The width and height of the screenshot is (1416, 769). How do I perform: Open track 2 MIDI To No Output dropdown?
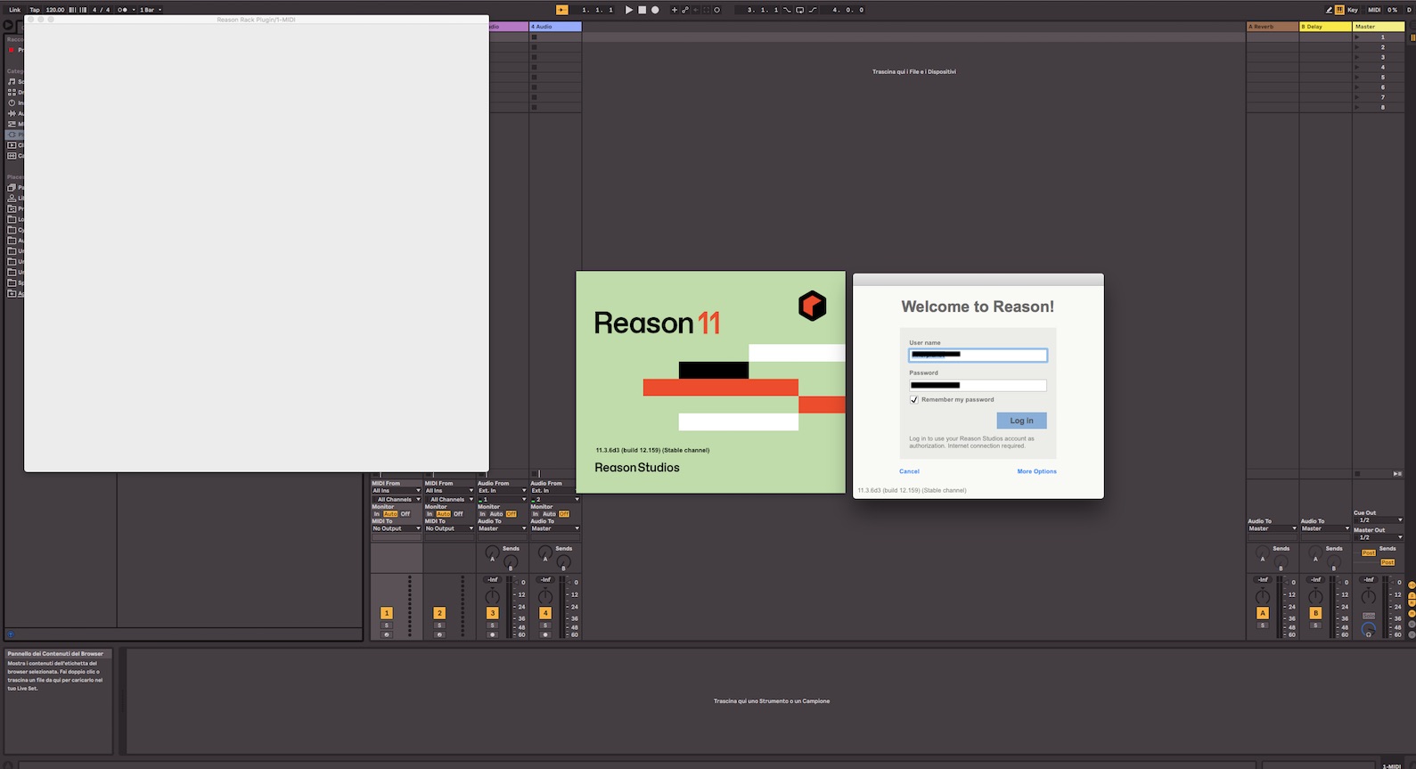(449, 528)
